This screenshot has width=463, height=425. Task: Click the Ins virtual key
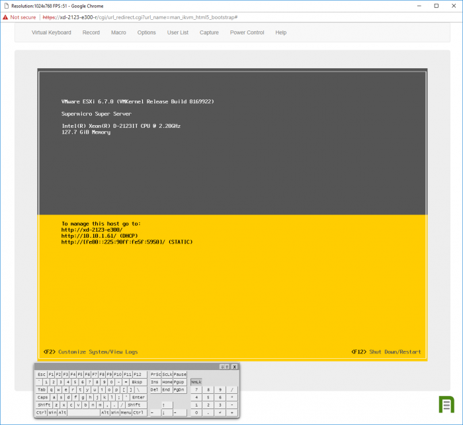[155, 382]
